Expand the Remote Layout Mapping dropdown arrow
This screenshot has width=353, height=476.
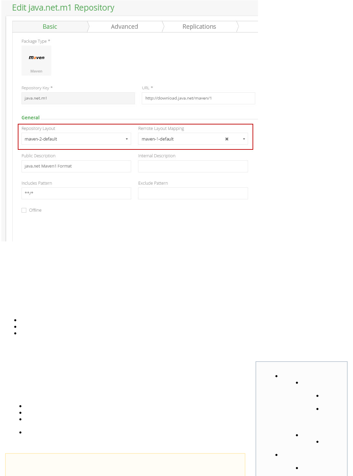click(x=244, y=139)
